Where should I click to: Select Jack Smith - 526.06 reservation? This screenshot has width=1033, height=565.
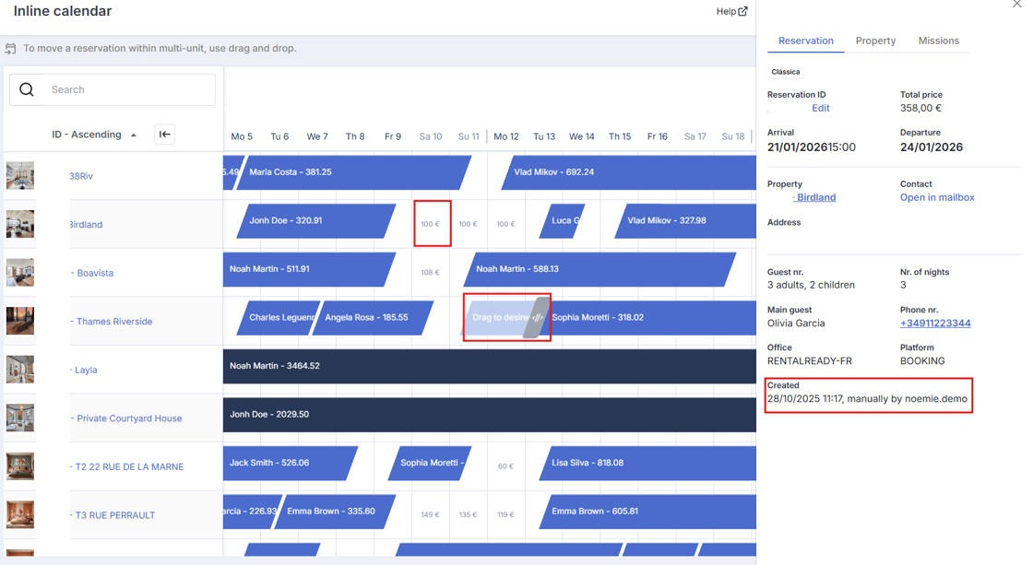click(291, 463)
